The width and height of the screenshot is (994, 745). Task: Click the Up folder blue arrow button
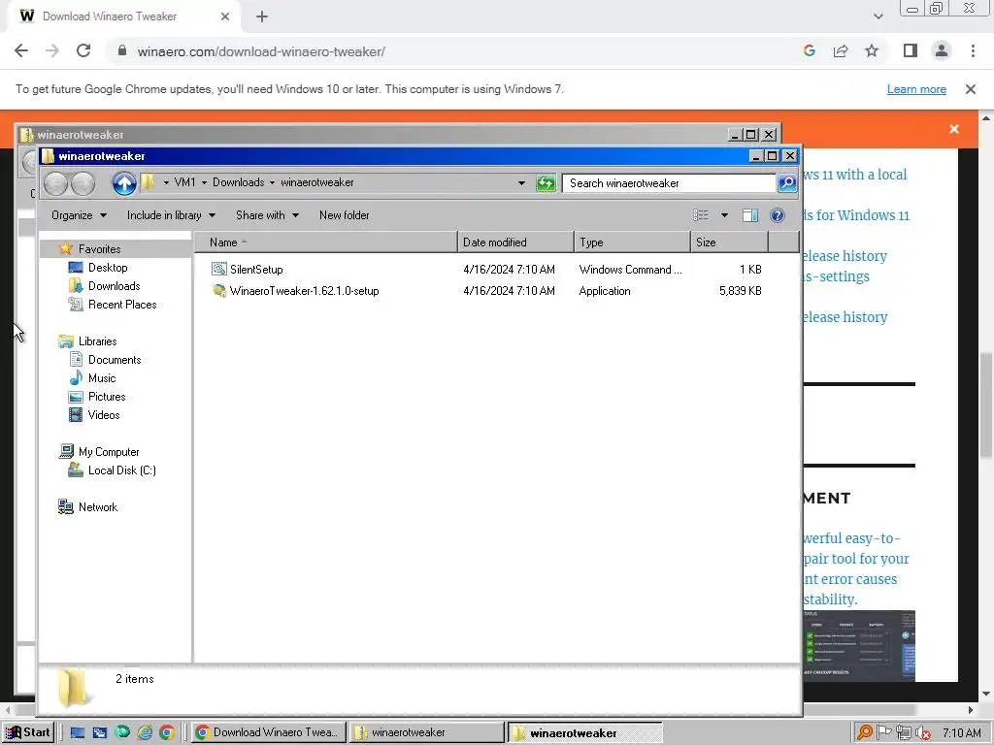(x=124, y=183)
